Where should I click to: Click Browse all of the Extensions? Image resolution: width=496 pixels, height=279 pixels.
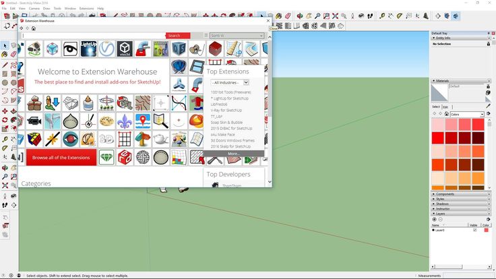coord(61,157)
